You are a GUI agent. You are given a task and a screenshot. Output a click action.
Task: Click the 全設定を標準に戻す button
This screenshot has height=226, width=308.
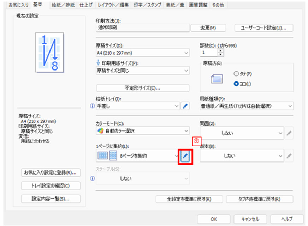tap(189, 199)
